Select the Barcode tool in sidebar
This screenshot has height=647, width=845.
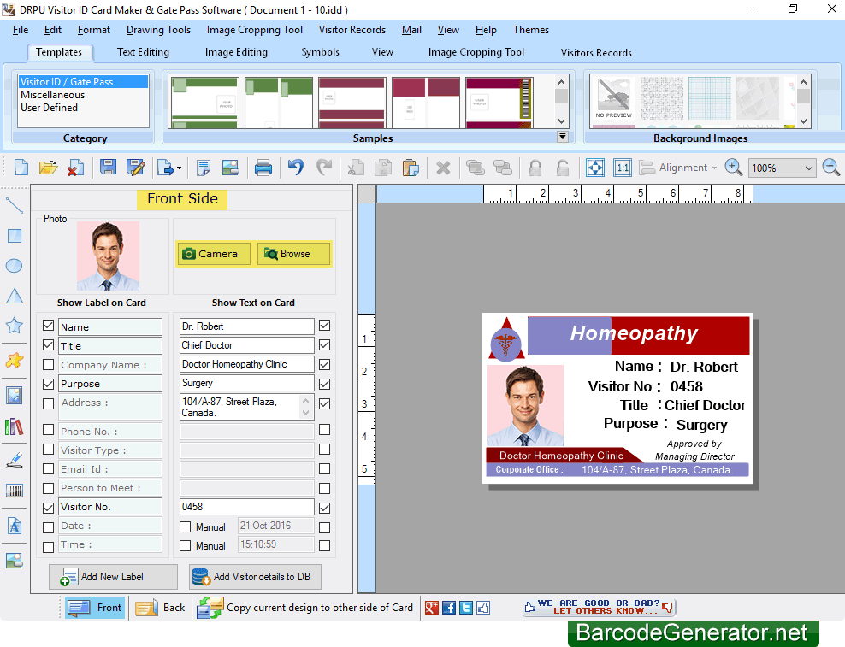click(14, 491)
